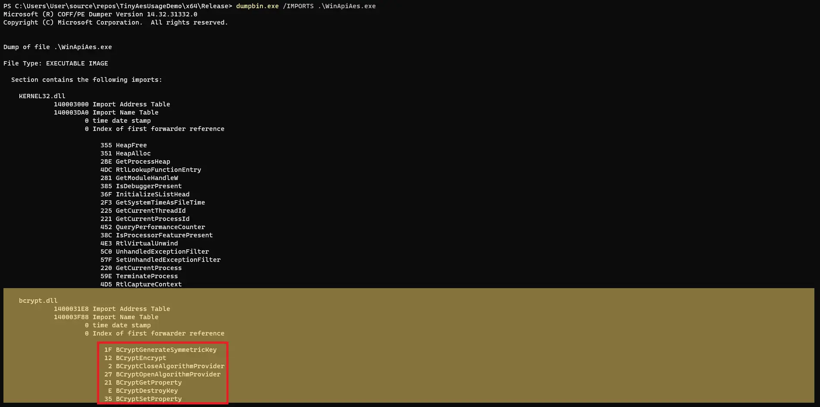Click the COFF/PE Dumper Version 14.32.31332.0 line
The width and height of the screenshot is (820, 407).
[100, 14]
